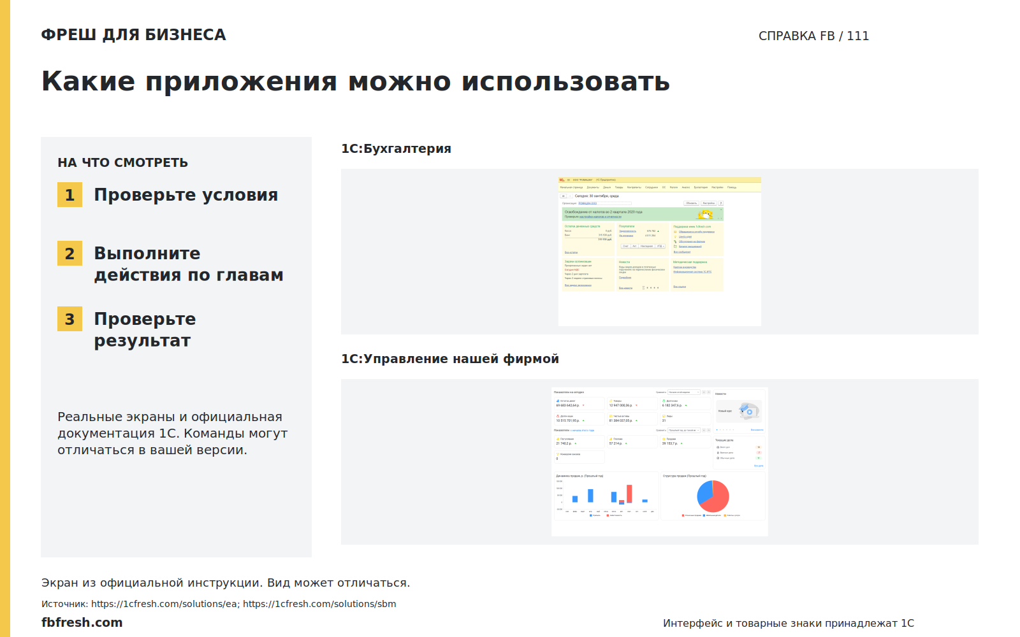Screen dimensions: 1020x637
Task: Open the 1cfresh.com/solutions/ea source link
Action: pyautogui.click(x=164, y=604)
